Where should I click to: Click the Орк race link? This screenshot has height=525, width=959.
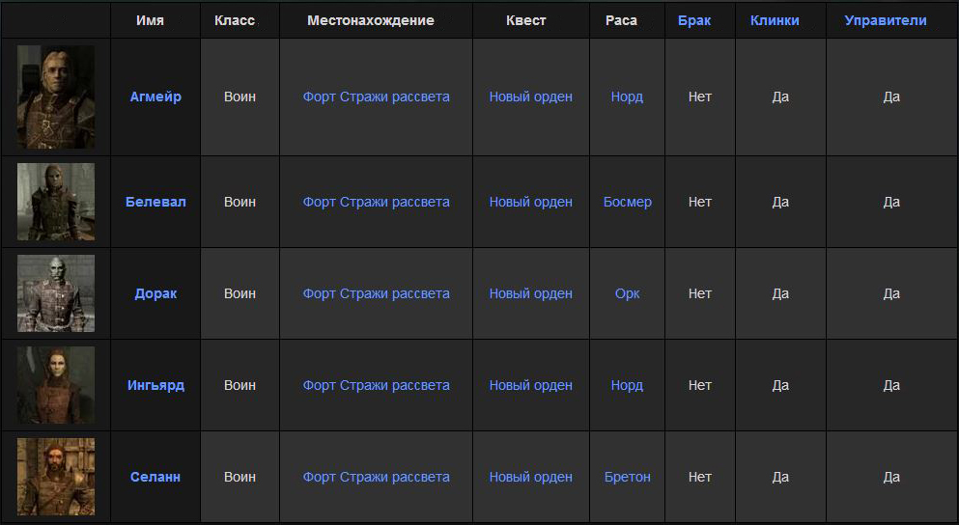[x=628, y=293]
